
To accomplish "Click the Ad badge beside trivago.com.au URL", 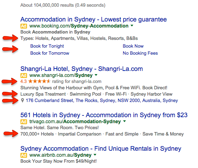I will click(x=24, y=122).
